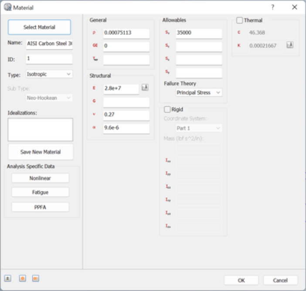
Task: Click the PPFA button
Action: [x=40, y=207]
